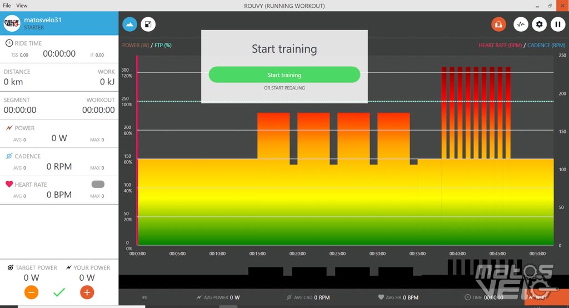Viewport: 569px width, 308px height.
Task: Increase target power with plus button
Action: pyautogui.click(x=87, y=292)
